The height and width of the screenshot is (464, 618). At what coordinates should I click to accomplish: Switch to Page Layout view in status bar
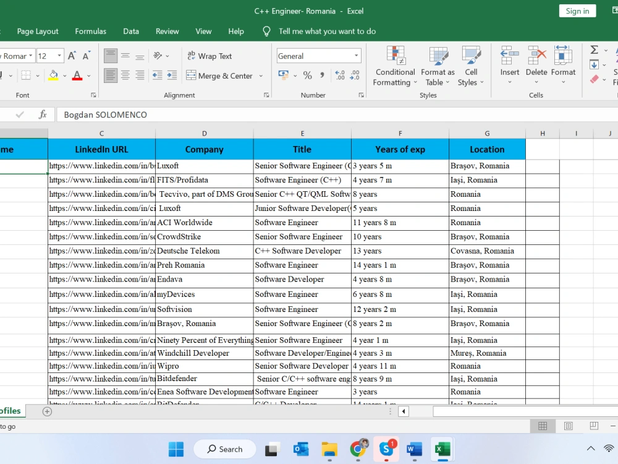click(x=569, y=426)
